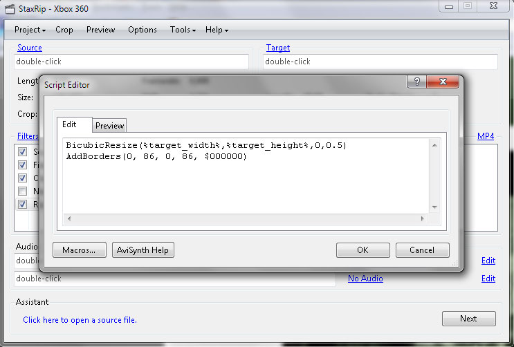Click the Target link

pos(278,48)
